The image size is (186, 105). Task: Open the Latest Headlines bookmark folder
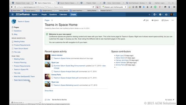(x=76, y=10)
